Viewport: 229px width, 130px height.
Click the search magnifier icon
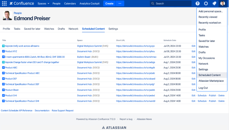click(x=153, y=3)
